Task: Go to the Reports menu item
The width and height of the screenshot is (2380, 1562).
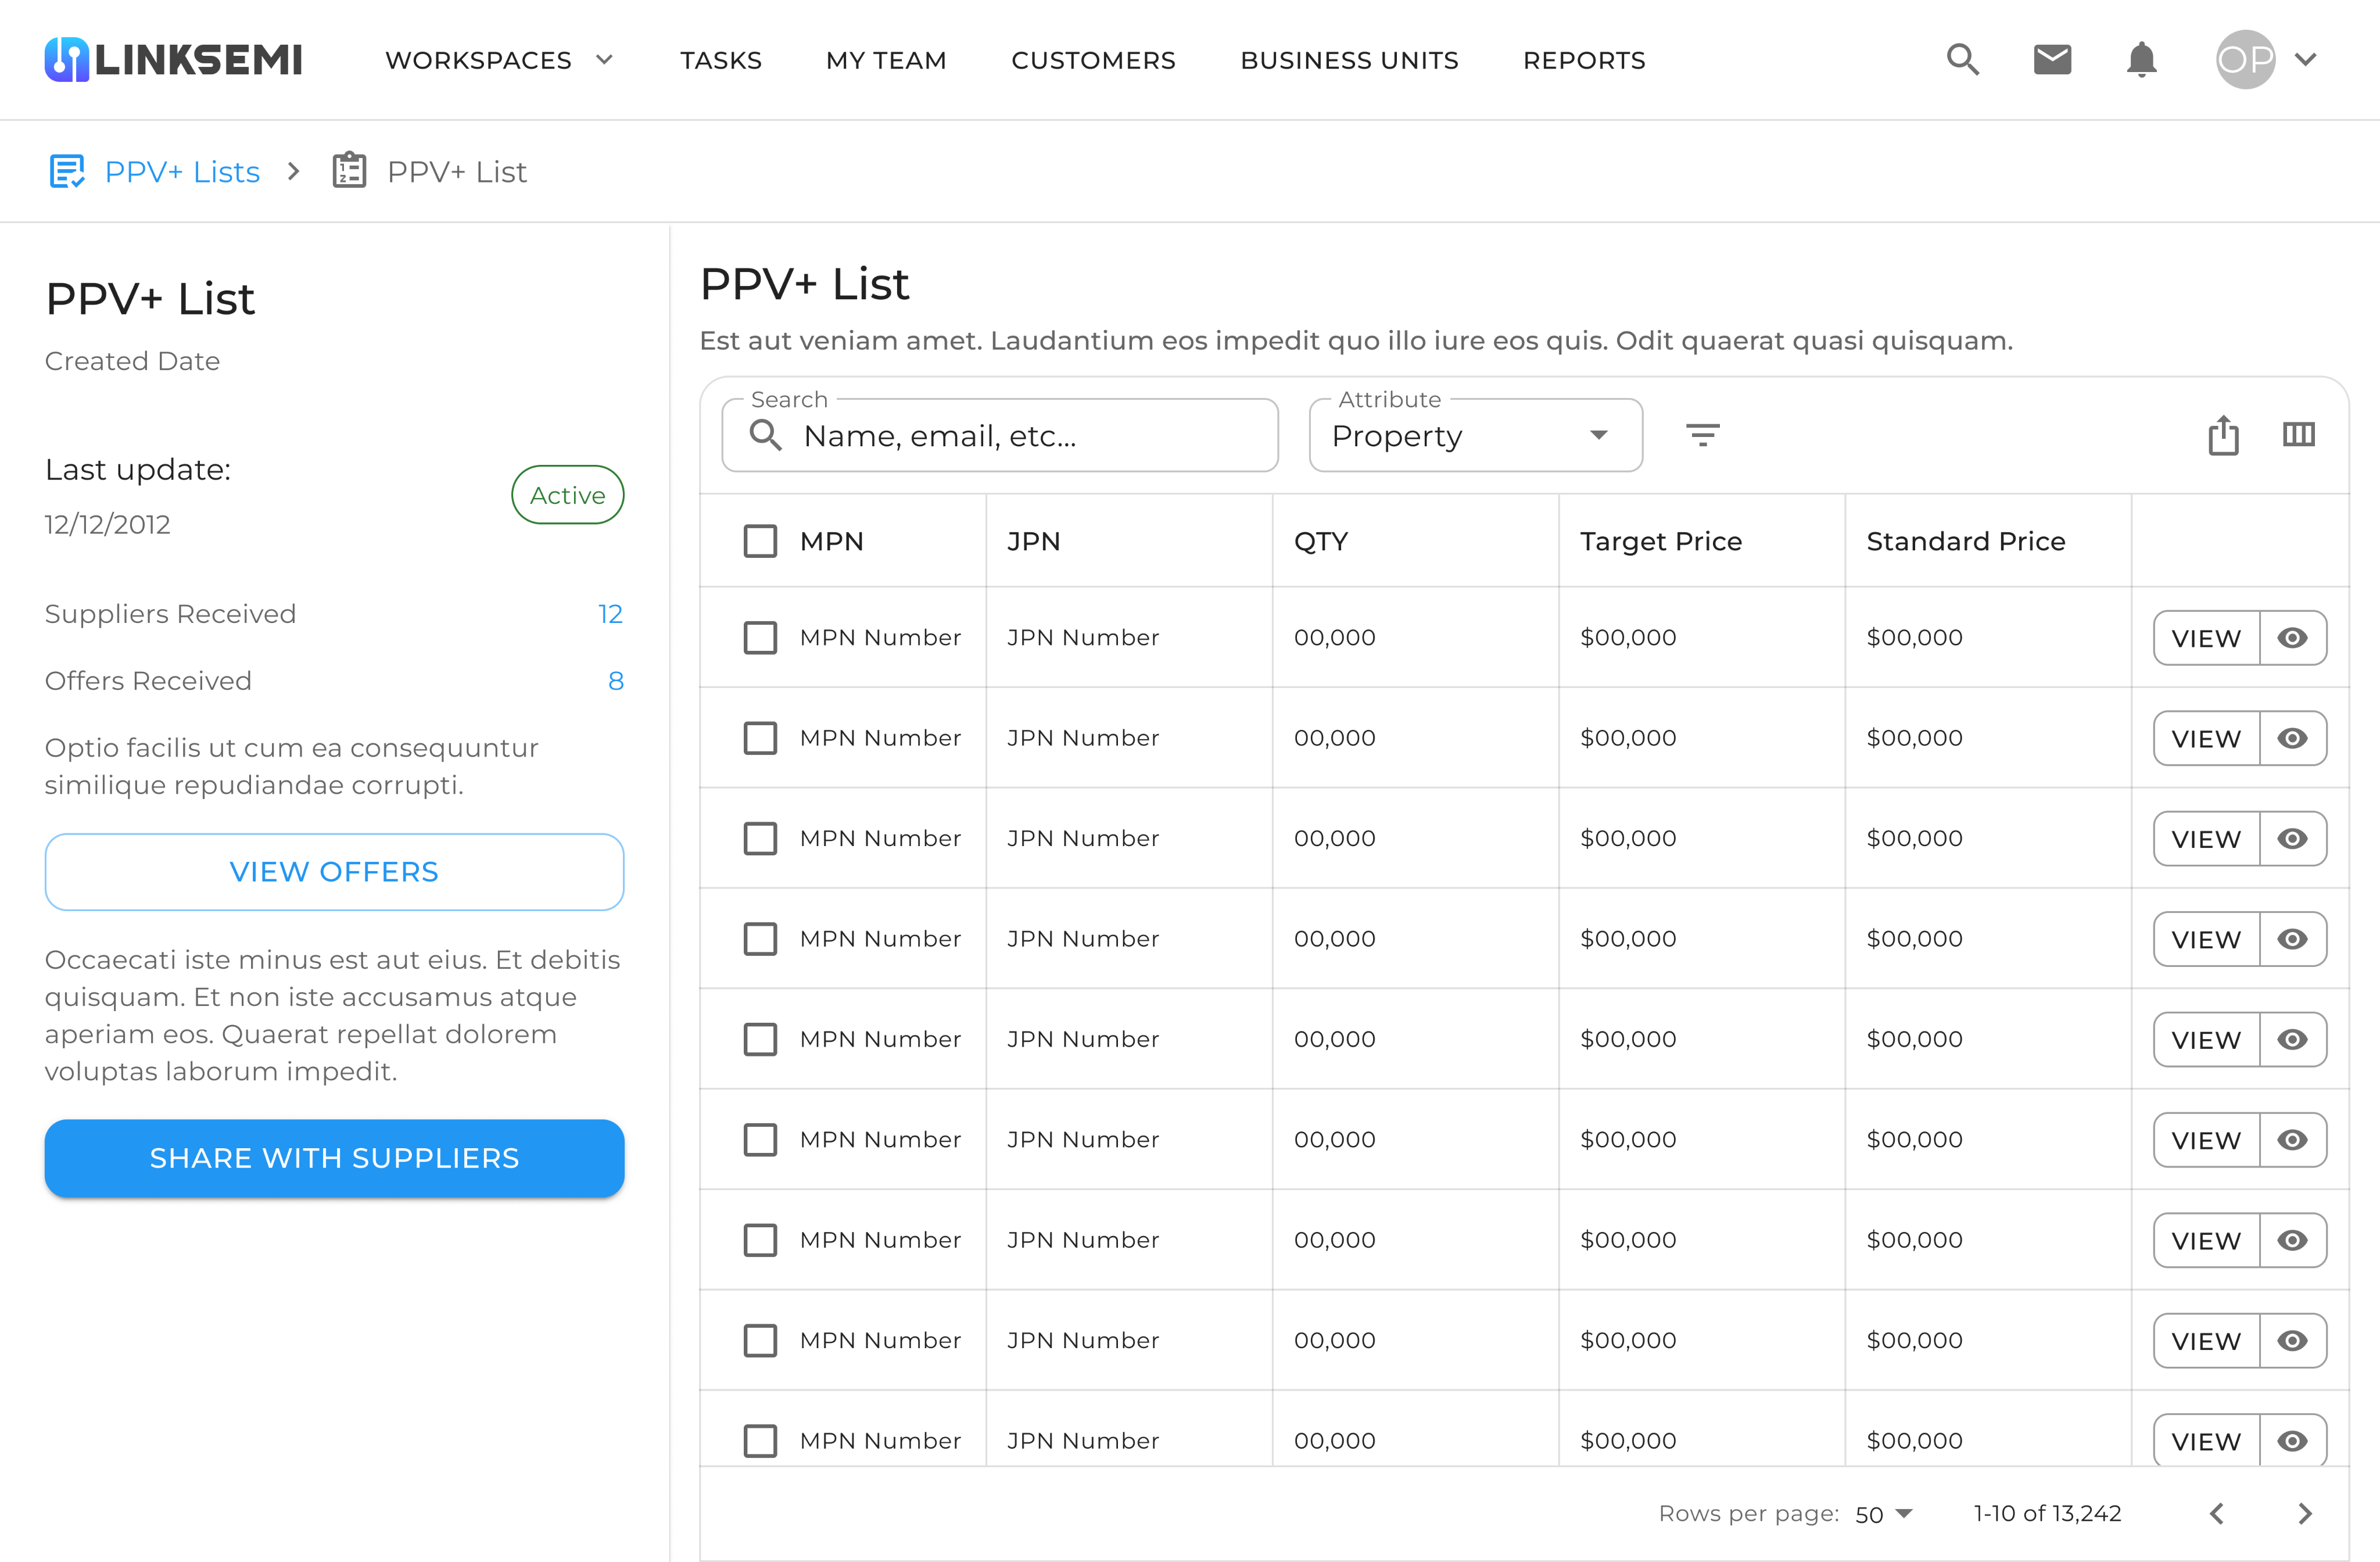Action: [x=1583, y=60]
